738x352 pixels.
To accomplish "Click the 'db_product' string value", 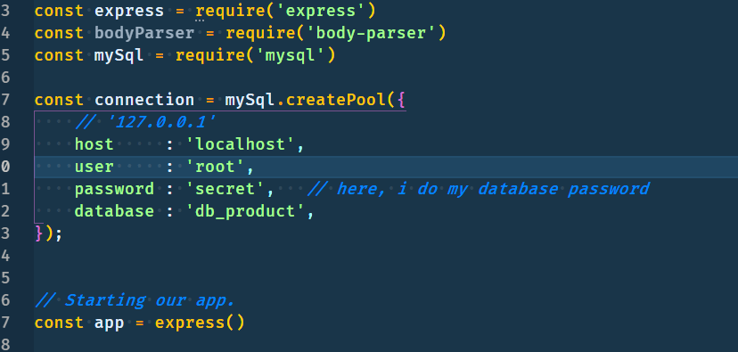I will tap(245, 211).
